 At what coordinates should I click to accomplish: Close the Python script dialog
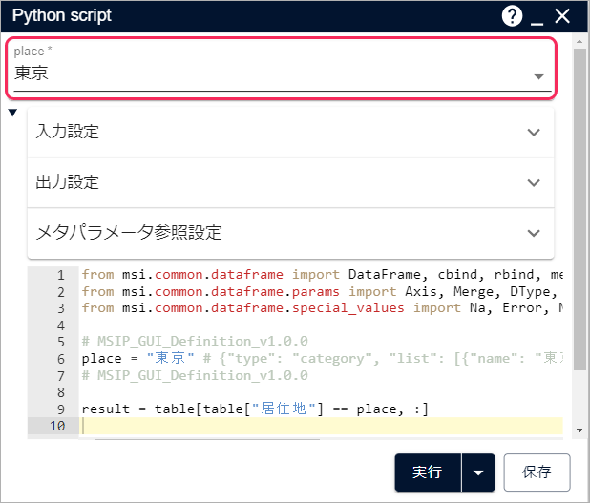click(x=562, y=16)
